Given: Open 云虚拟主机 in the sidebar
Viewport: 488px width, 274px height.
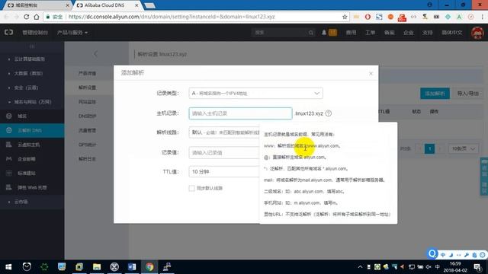Looking at the screenshot, I should (29, 145).
